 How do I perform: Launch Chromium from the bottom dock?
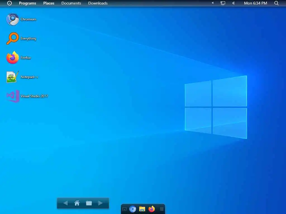(x=133, y=209)
